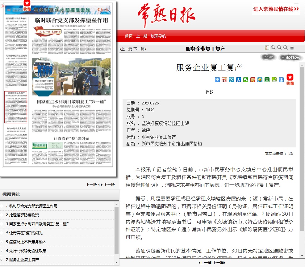Click the date value 20200225
The height and width of the screenshot is (267, 305).
pos(150,103)
